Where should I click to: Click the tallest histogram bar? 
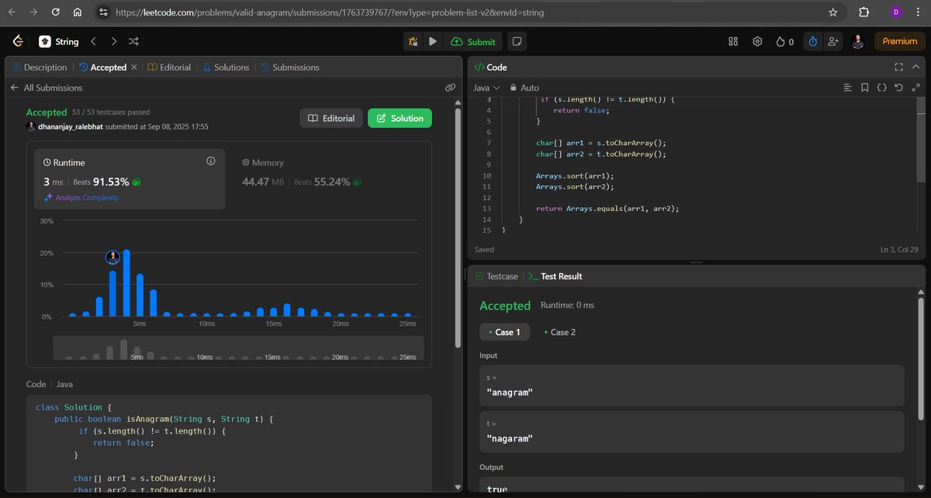coord(126,283)
